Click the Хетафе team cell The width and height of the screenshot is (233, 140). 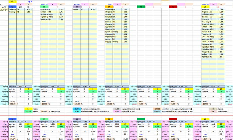(x=109, y=14)
